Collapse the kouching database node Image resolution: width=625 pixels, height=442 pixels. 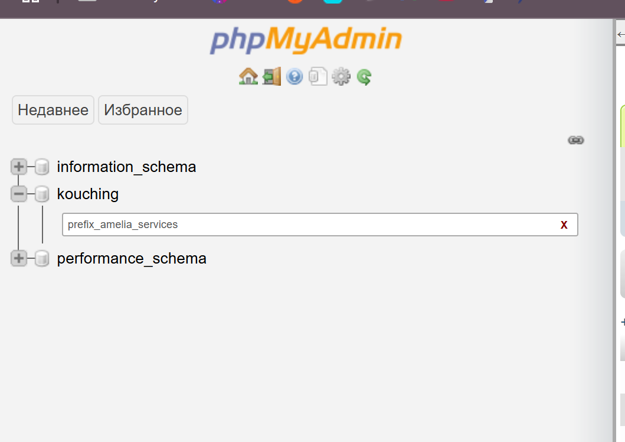[19, 194]
